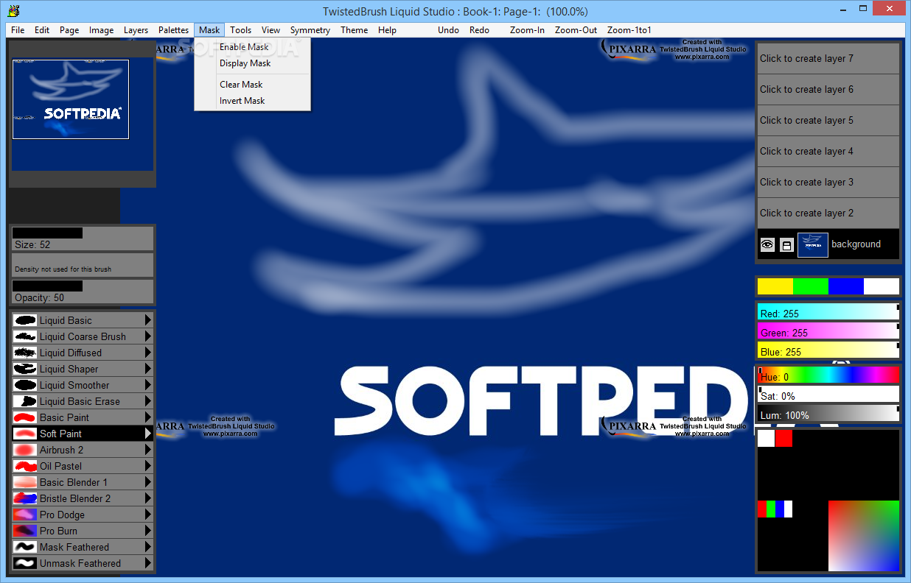Expand Unmask Feathered options arrow
This screenshot has width=911, height=583.
coord(148,563)
